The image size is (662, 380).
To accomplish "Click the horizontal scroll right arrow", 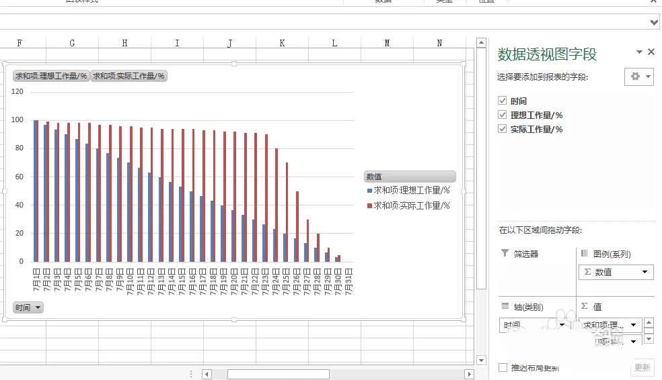I will pos(469,374).
